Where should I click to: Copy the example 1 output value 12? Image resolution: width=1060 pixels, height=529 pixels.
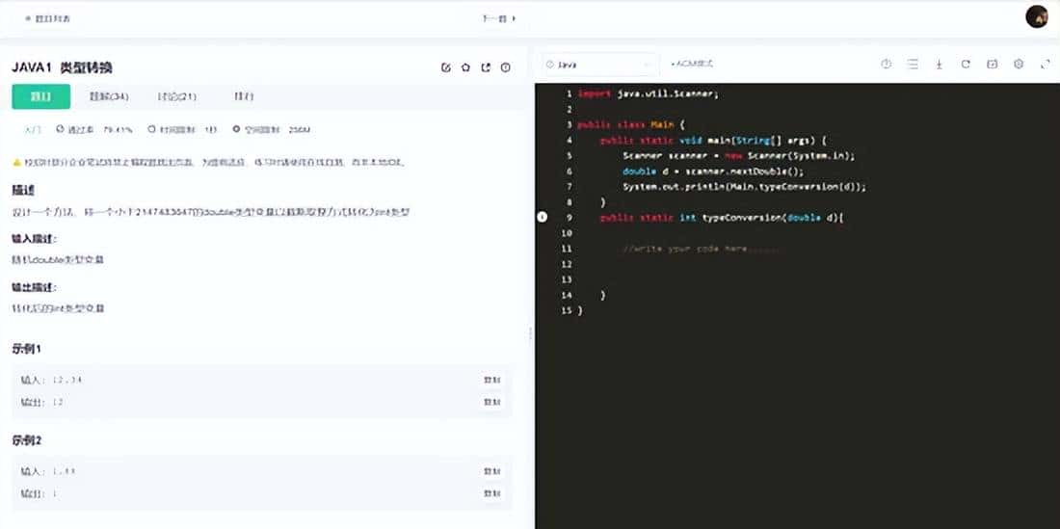(x=492, y=402)
